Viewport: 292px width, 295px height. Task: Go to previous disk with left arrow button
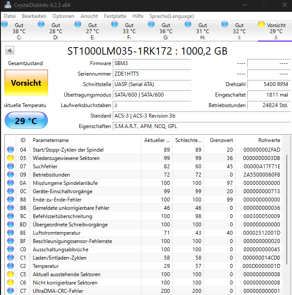(x=10, y=50)
